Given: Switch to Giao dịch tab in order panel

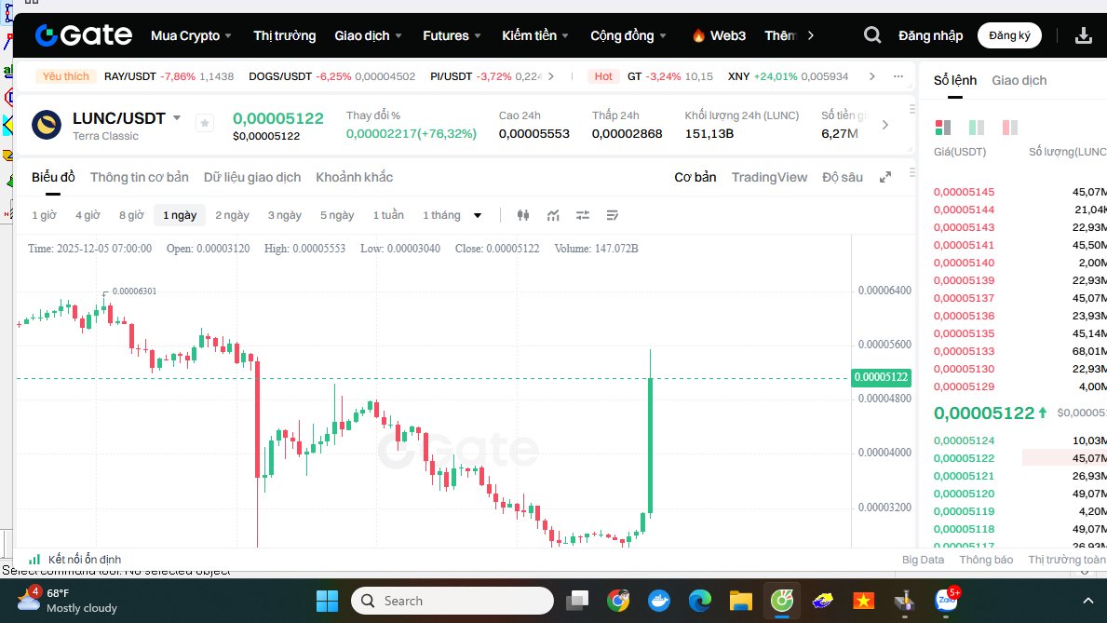Looking at the screenshot, I should pos(1019,80).
